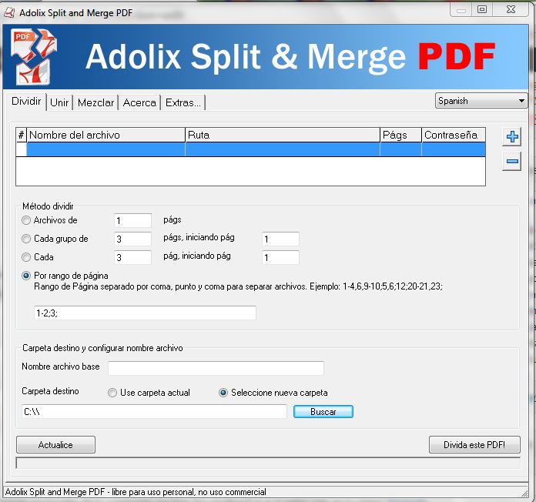Viewport: 536px width, 502px height.
Task: Click the 'Nombre del archivo' column header
Action: point(106,135)
